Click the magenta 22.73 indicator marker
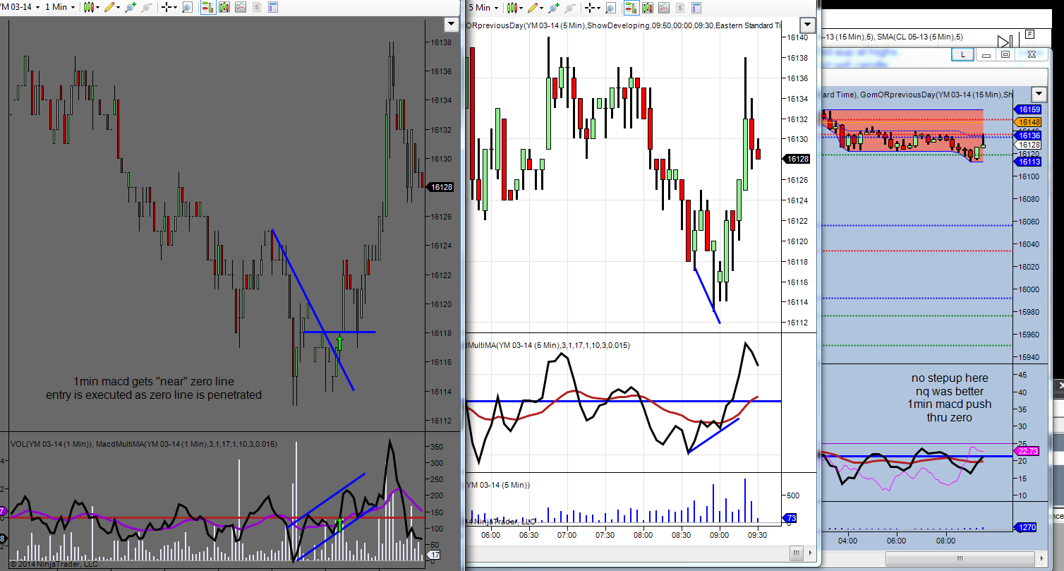Image resolution: width=1064 pixels, height=571 pixels. 1027,452
